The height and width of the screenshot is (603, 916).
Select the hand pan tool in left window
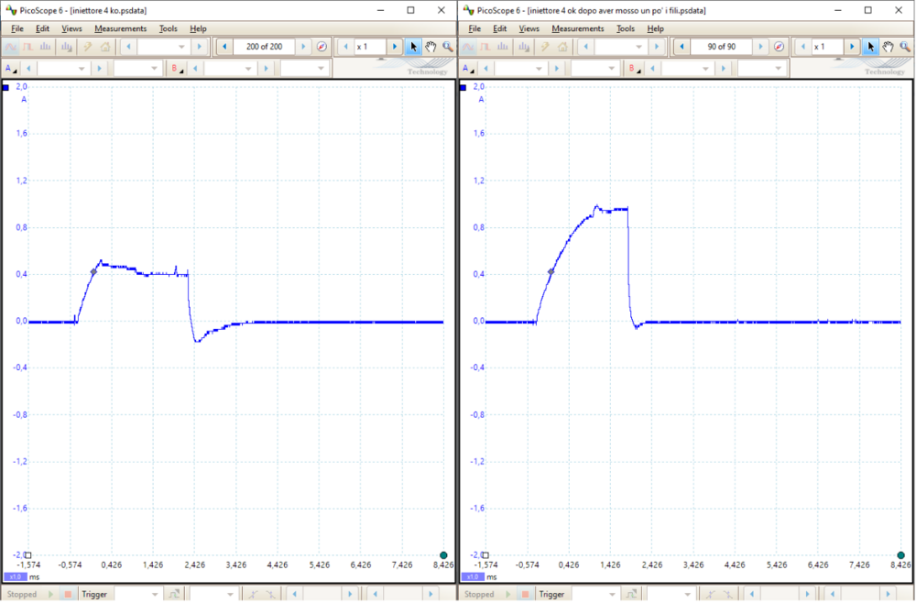(x=431, y=47)
